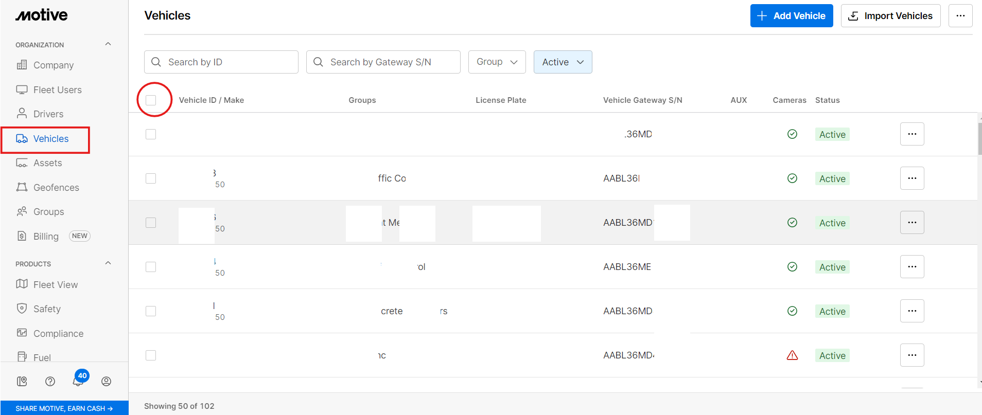
Task: Open user profile icon
Action: pos(106,381)
